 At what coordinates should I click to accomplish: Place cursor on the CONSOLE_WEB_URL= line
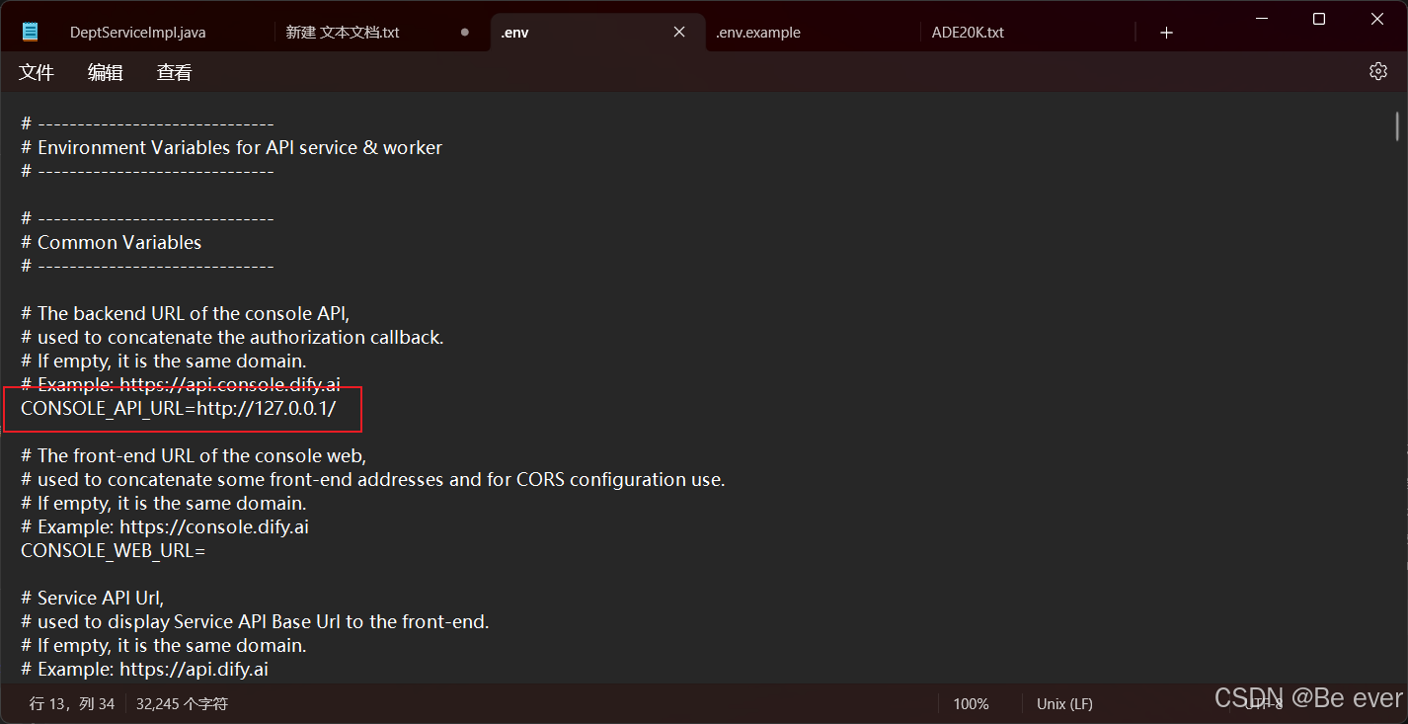[x=113, y=550]
